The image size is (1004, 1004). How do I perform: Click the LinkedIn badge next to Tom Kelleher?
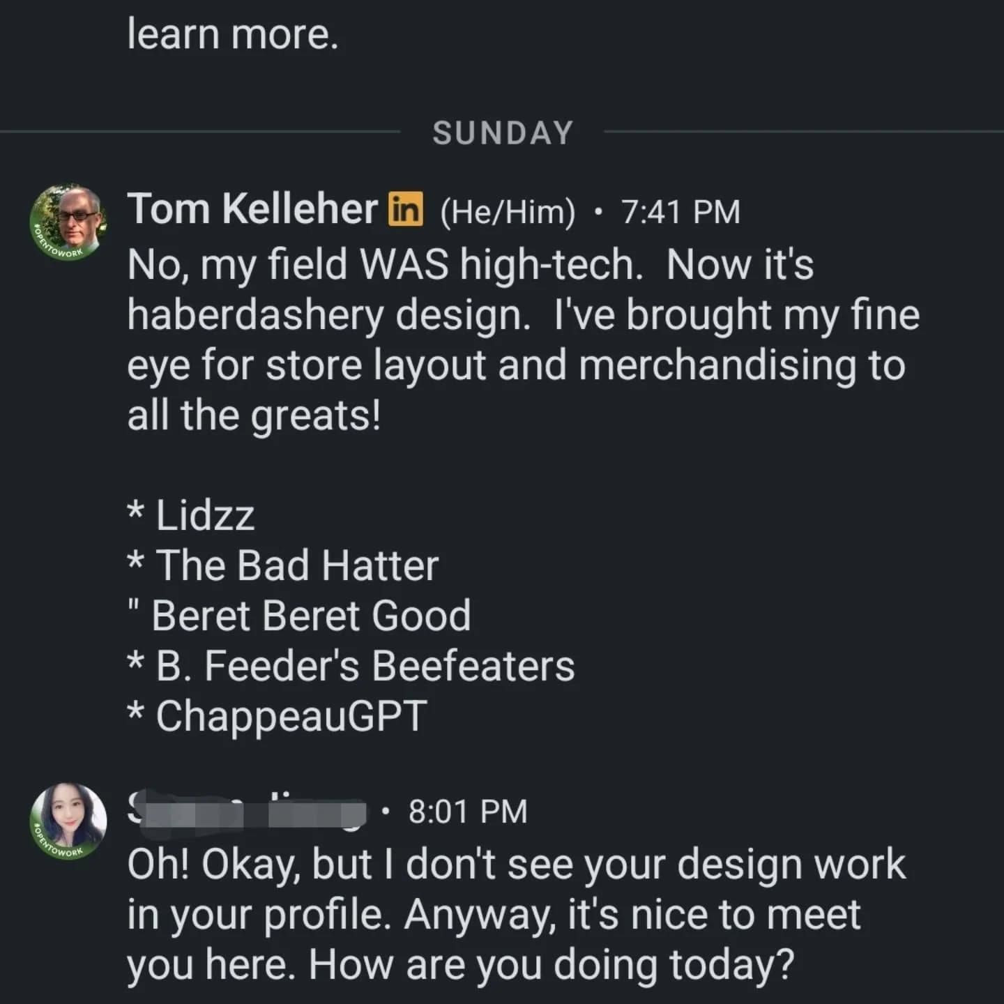pos(405,209)
